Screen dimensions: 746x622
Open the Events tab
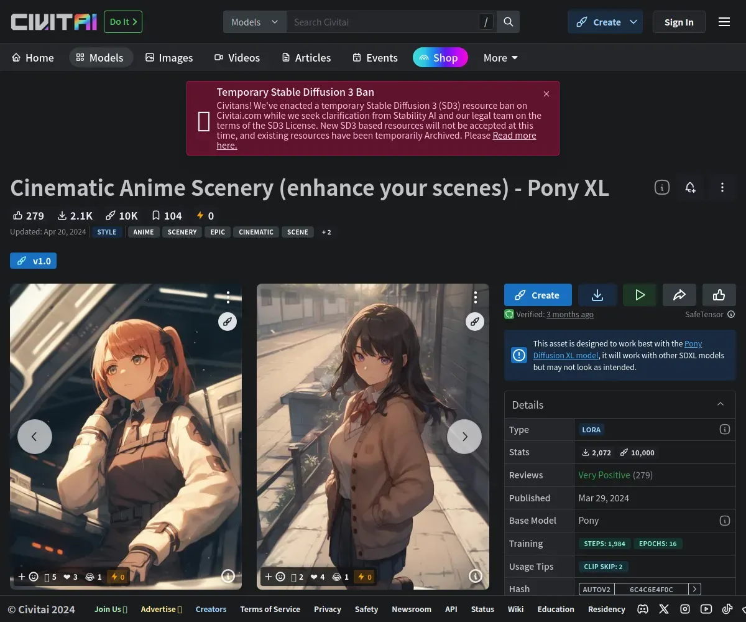[x=375, y=58]
